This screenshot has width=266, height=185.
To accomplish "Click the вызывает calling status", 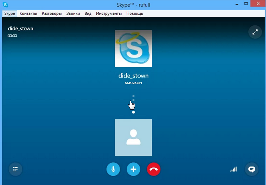I will click(x=133, y=83).
